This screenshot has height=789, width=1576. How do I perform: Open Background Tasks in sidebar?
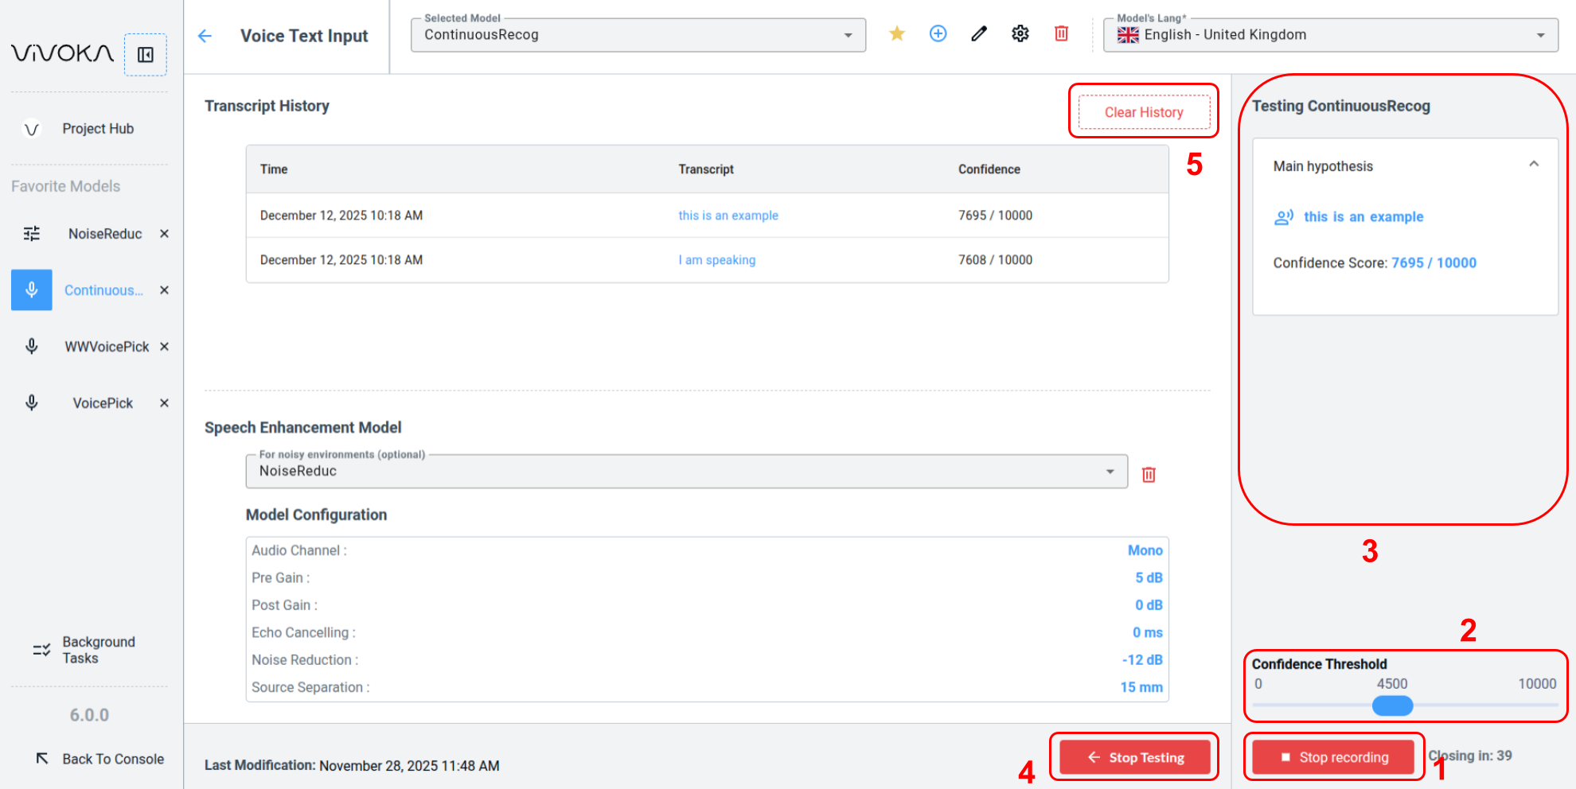[98, 650]
